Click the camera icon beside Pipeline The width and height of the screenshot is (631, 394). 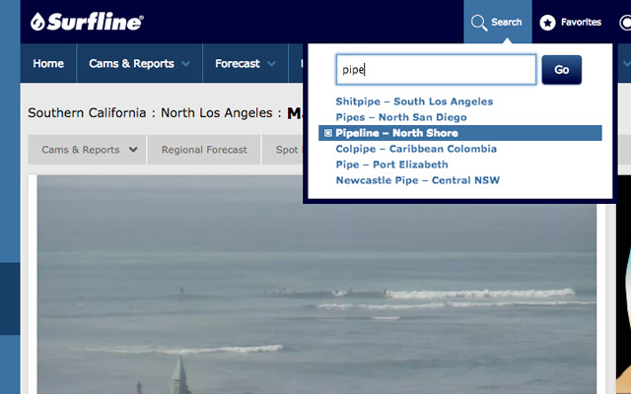(x=328, y=133)
